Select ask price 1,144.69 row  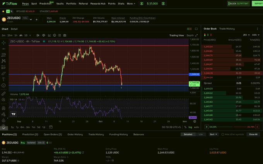[x=232, y=60]
